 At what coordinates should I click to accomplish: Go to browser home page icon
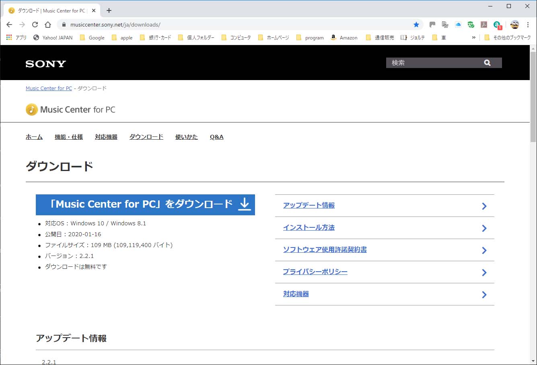coord(48,25)
